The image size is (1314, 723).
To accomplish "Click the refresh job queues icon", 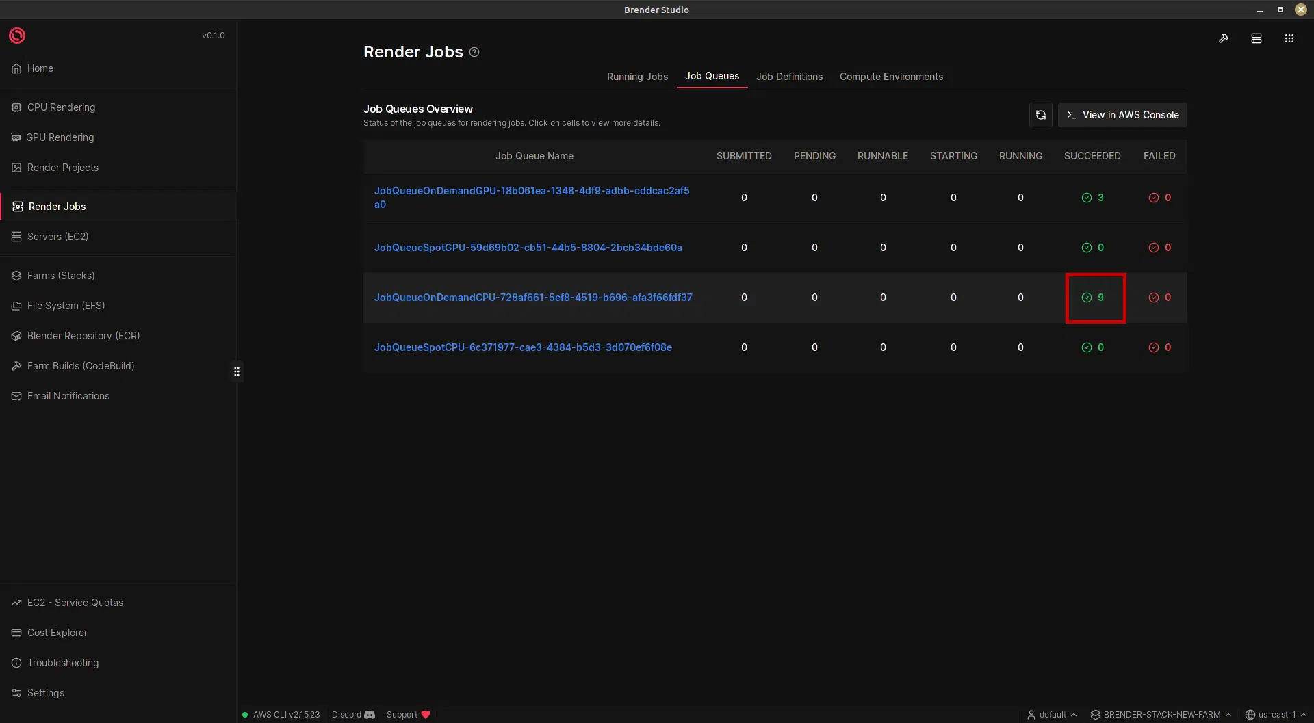I will click(x=1040, y=115).
